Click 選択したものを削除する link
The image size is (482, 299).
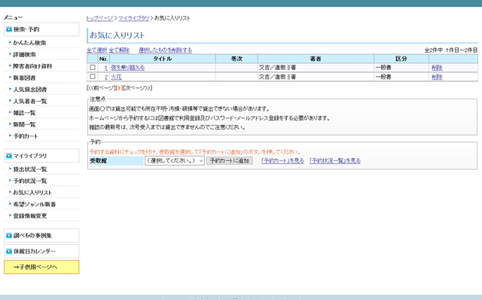pyautogui.click(x=165, y=50)
